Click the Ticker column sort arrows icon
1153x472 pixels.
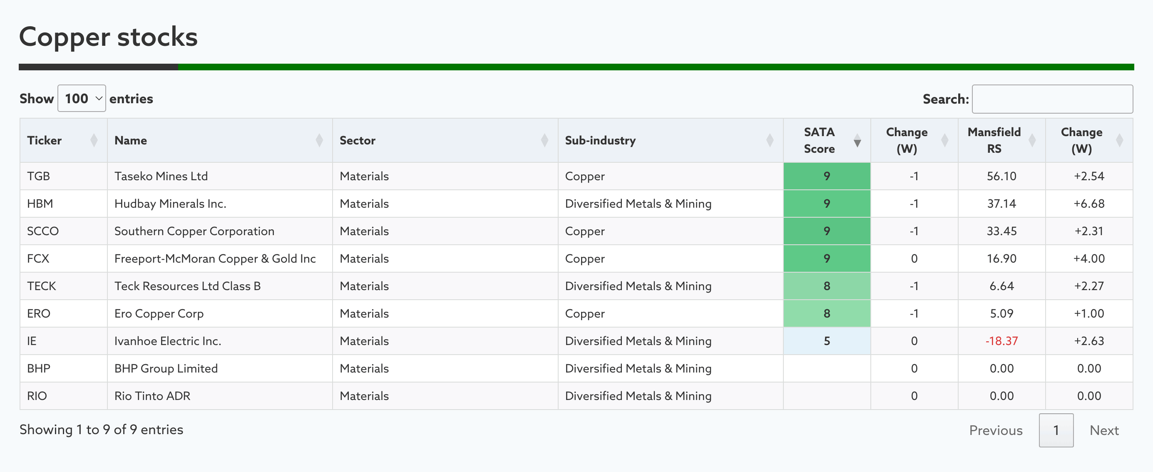pyautogui.click(x=94, y=141)
